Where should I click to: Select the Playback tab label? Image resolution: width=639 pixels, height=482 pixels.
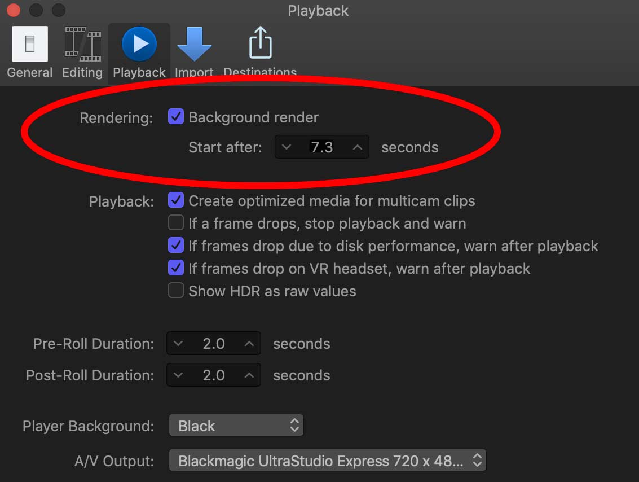[139, 72]
